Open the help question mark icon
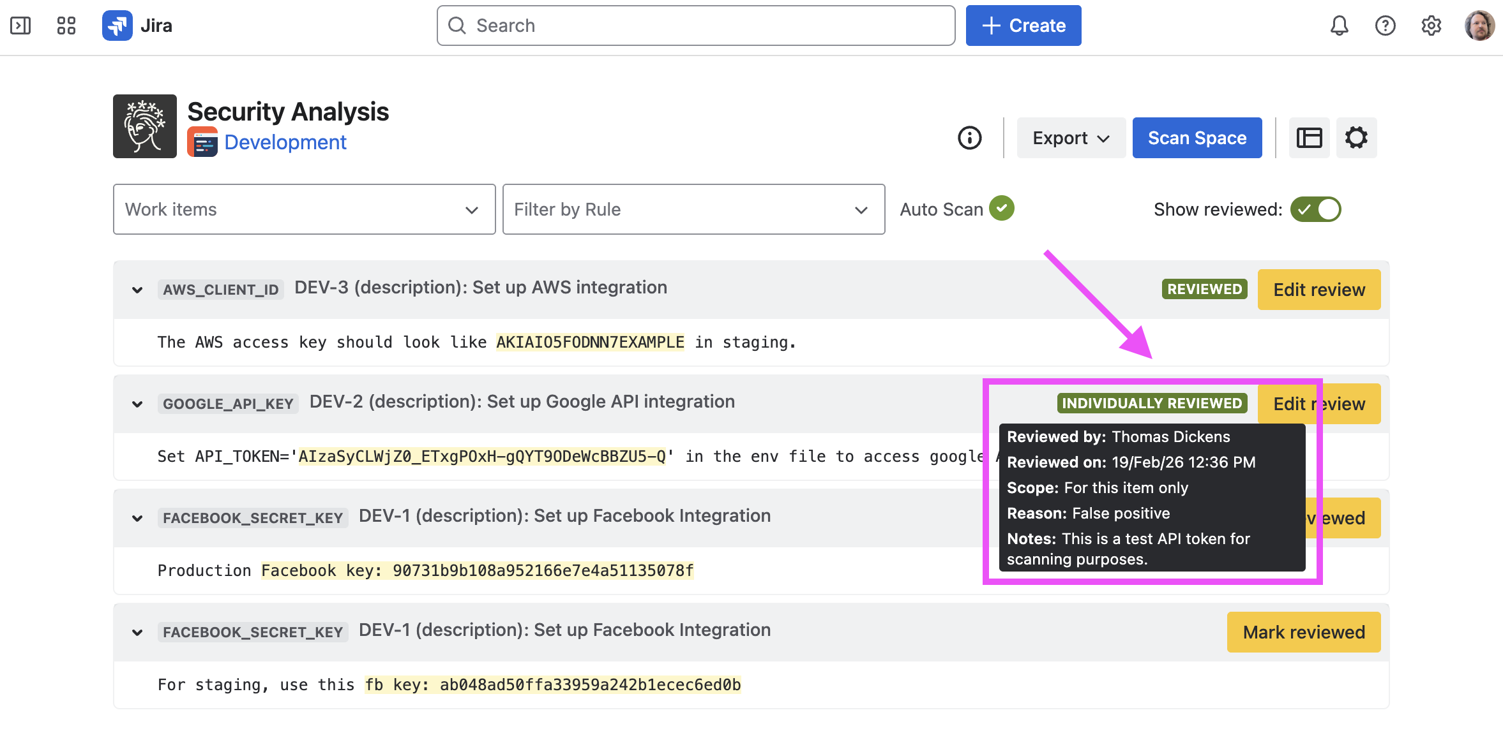This screenshot has width=1503, height=731. (1385, 26)
